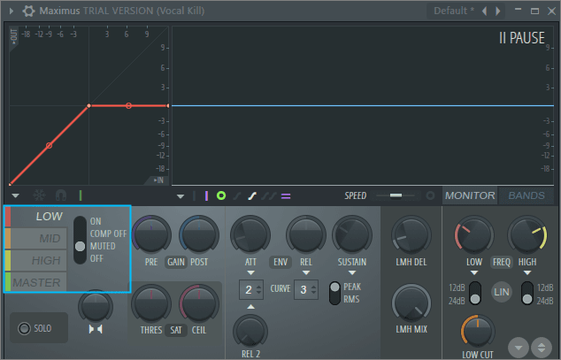Toggle the SOLO button
This screenshot has height=360, width=561.
[35, 328]
